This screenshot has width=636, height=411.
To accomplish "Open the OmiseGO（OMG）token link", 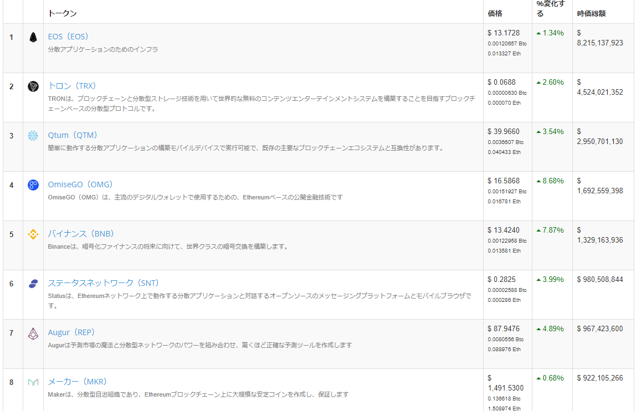I will [80, 184].
